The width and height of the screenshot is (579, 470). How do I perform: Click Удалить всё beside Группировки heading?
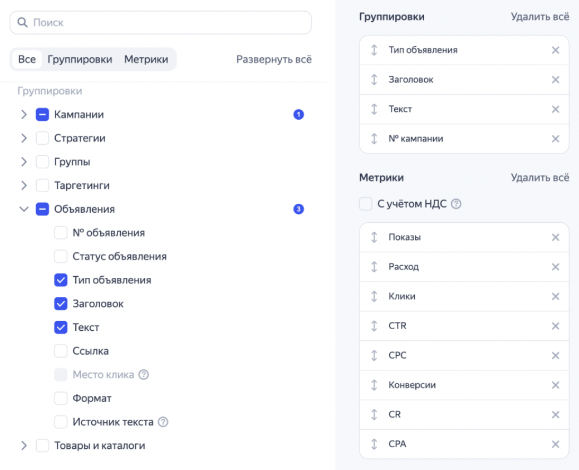click(x=540, y=17)
